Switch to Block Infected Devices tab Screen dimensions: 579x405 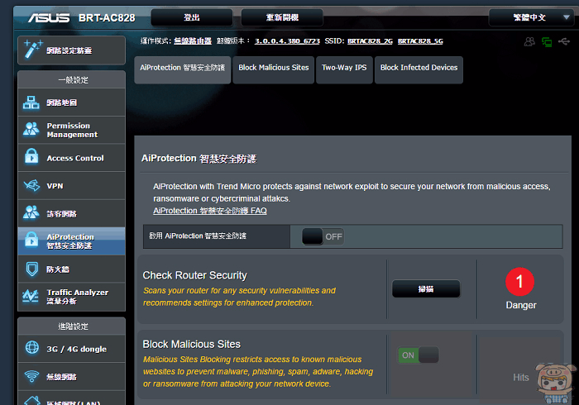(x=419, y=69)
